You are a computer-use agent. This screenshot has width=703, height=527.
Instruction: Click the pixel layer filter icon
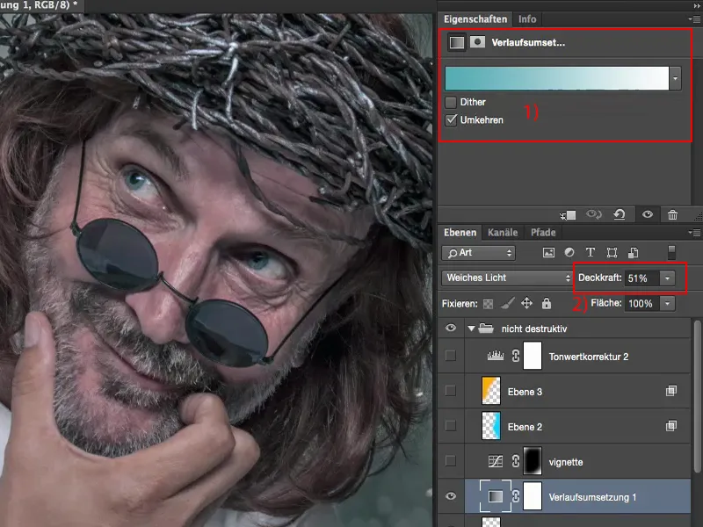tap(549, 253)
